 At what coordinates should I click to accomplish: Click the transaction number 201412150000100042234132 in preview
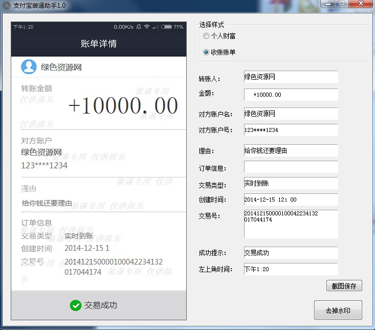click(x=114, y=261)
